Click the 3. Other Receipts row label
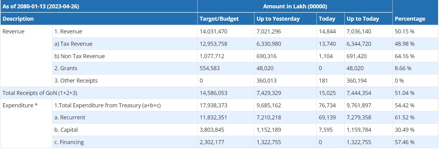439x150 pixels. [76, 81]
